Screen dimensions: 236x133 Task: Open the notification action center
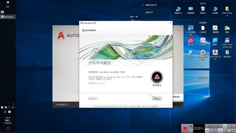tap(8, 129)
